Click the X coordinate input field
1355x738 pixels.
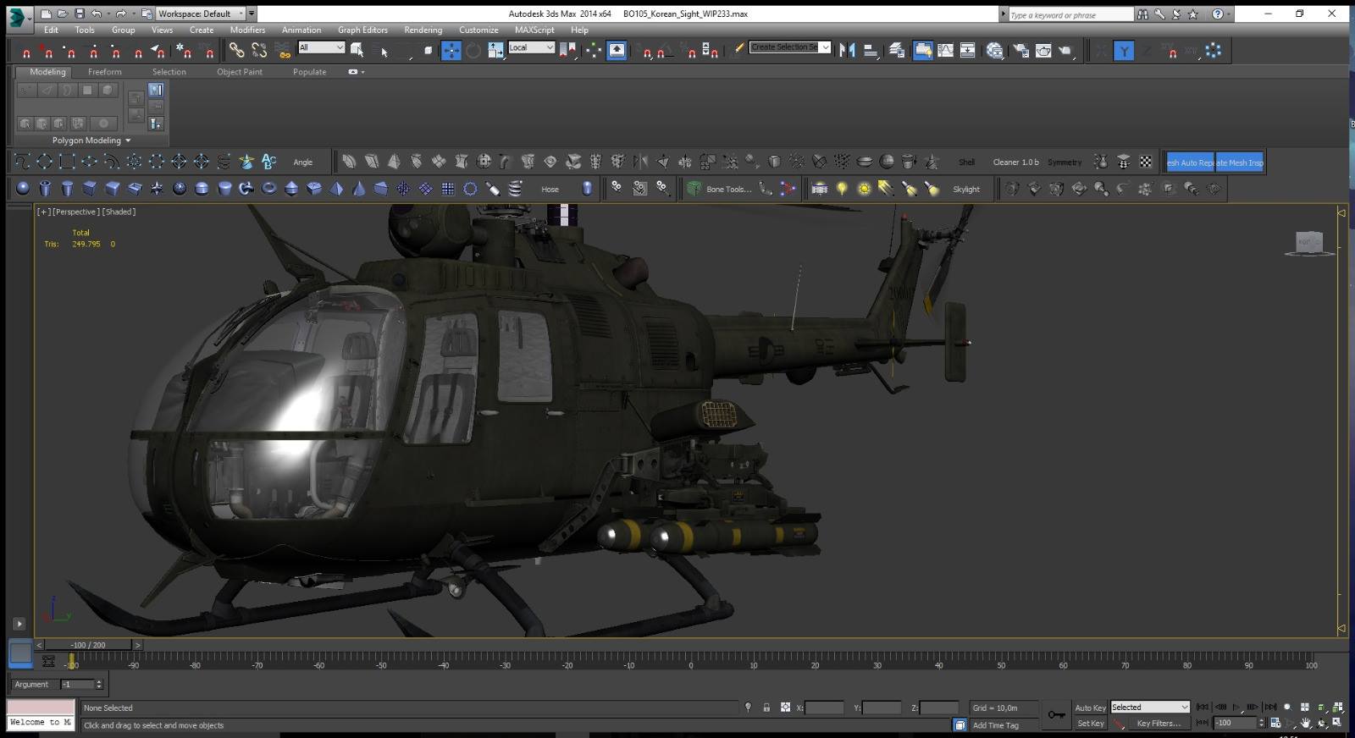[x=825, y=708]
